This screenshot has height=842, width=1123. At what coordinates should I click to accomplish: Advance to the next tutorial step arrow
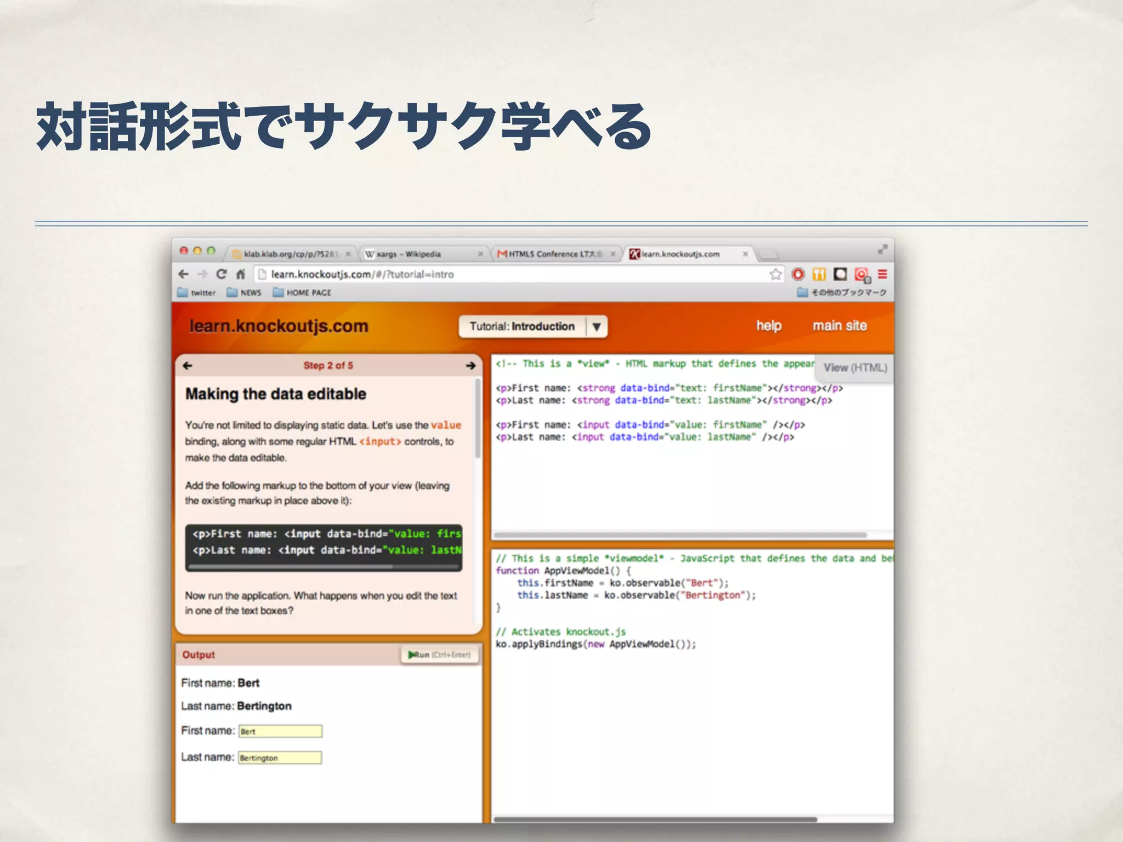(x=470, y=366)
